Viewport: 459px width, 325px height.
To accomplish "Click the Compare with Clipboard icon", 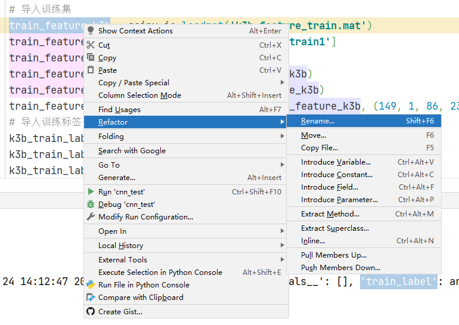I will point(91,297).
